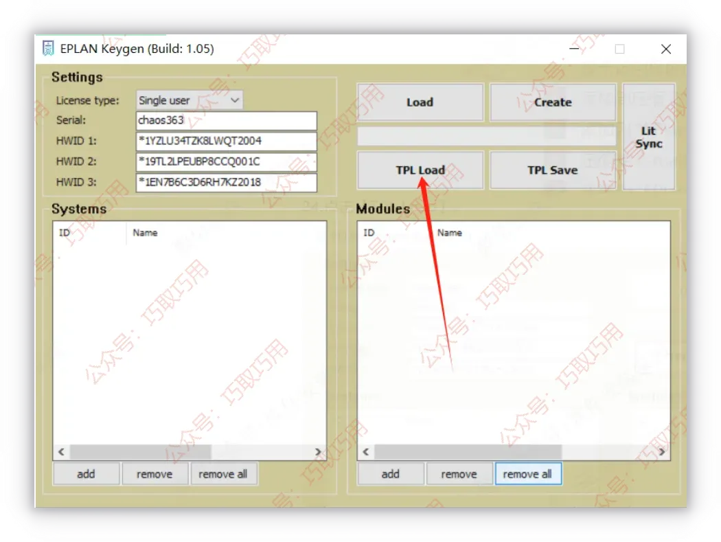Click the field below Load button
The height and width of the screenshot is (542, 721).
[x=486, y=136]
